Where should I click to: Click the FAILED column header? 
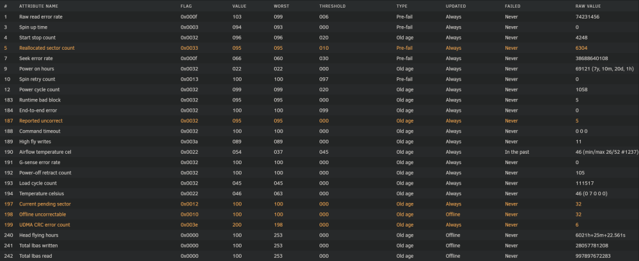point(512,6)
